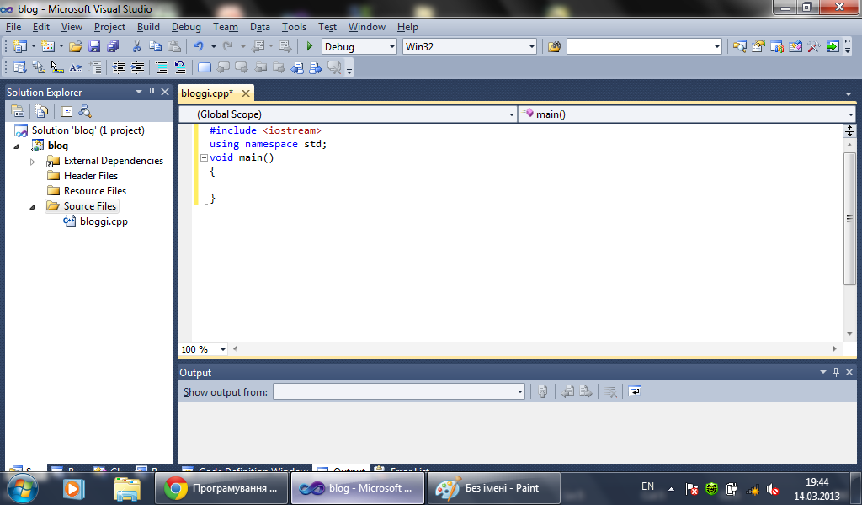The image size is (862, 505).
Task: Toggle auto-hide pin of Output panel
Action: [836, 372]
